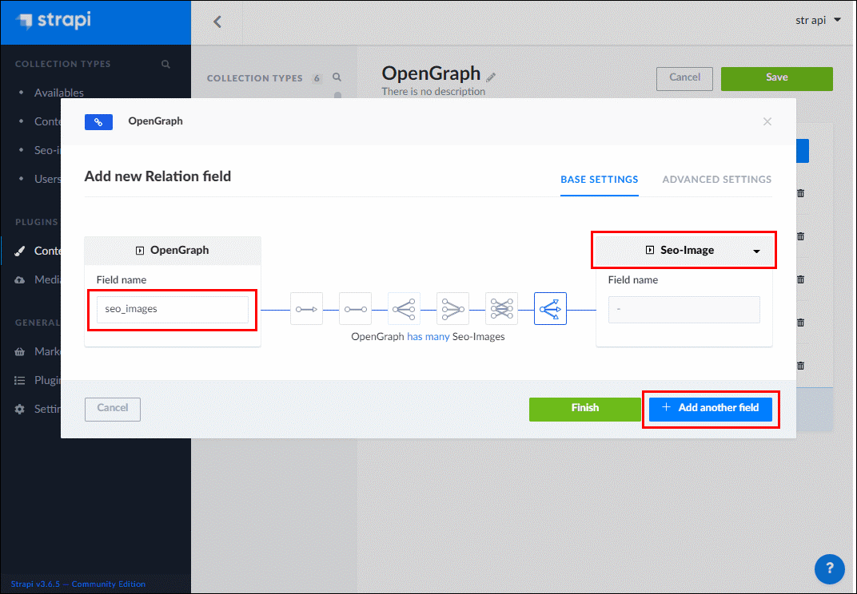The width and height of the screenshot is (857, 594).
Task: Click the 'has many' relation text
Action: (428, 337)
